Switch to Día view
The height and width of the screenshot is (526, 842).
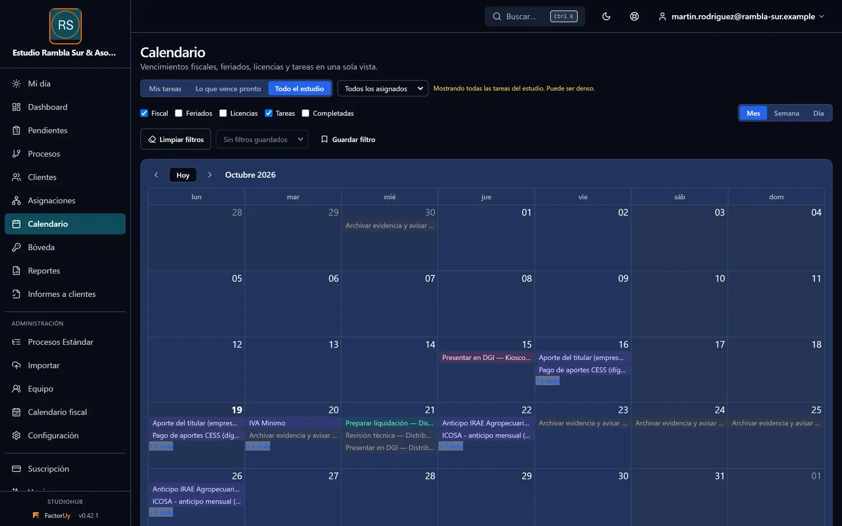[819, 113]
